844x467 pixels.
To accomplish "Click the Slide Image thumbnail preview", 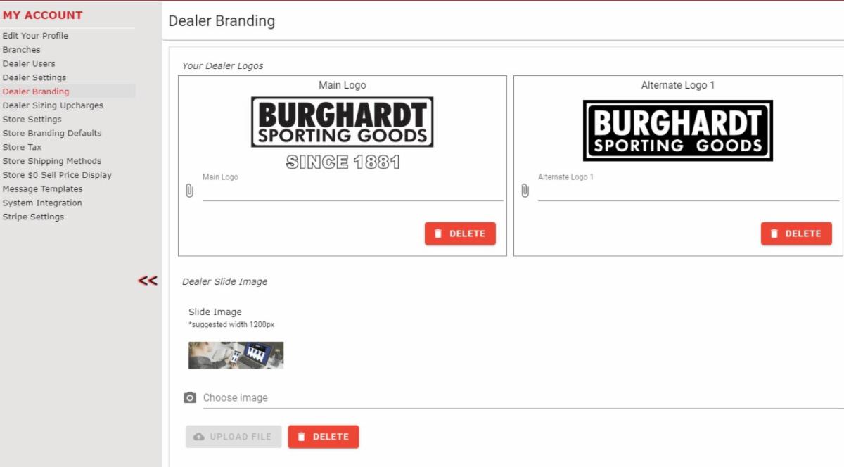I will point(236,354).
